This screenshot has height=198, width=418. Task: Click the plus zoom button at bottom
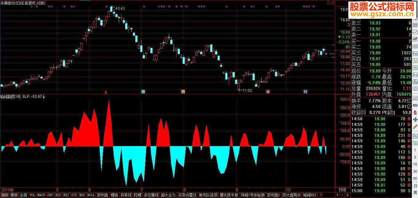338,195
